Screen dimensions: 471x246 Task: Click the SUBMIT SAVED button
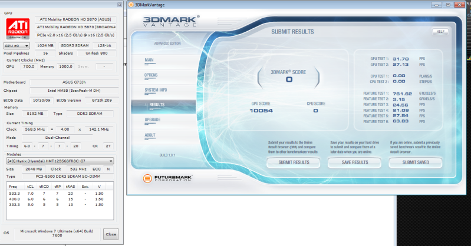(416, 162)
